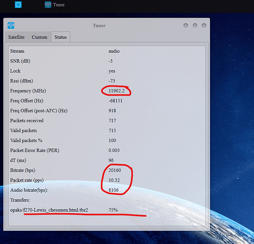Click the Lock label
Image resolution: width=254 pixels, height=244 pixels.
[x=15, y=71]
